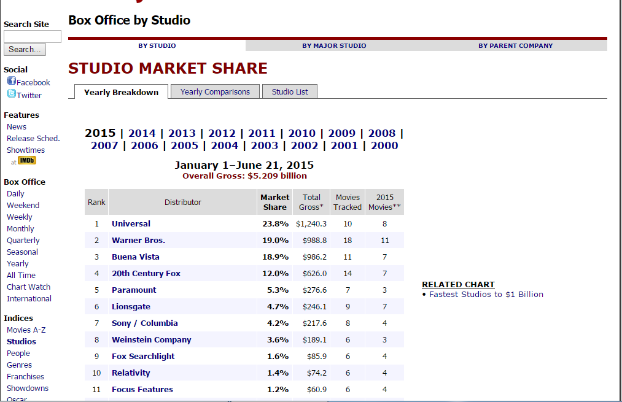Open Fastest Studios to $1 Billion chart
This screenshot has width=622, height=402.
[x=486, y=294]
